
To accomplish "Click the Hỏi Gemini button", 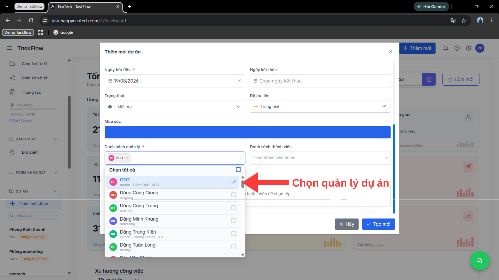I will 431,6.
